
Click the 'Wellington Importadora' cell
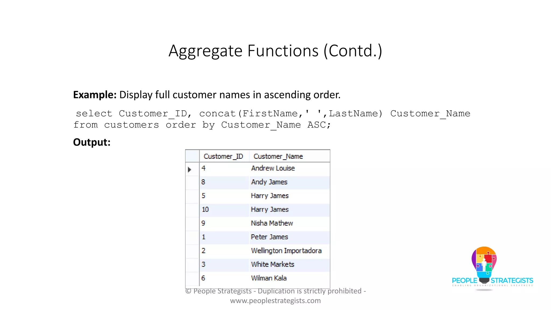click(x=289, y=251)
